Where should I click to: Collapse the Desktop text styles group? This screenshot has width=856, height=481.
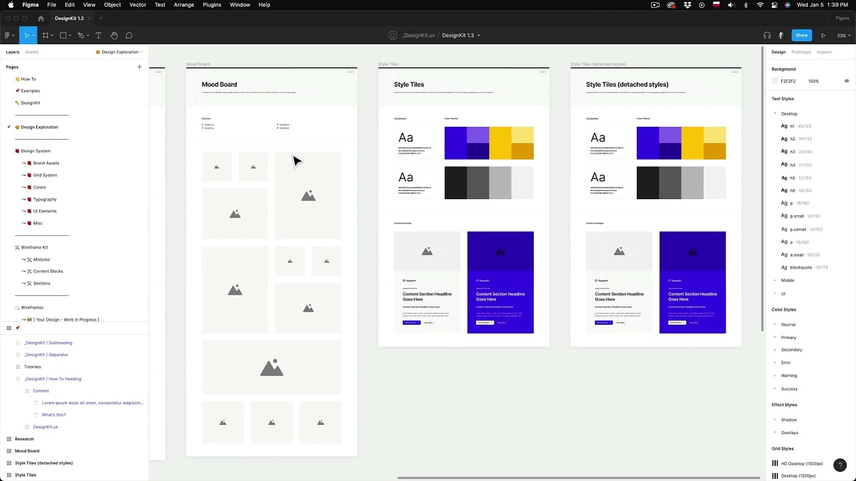coord(775,114)
